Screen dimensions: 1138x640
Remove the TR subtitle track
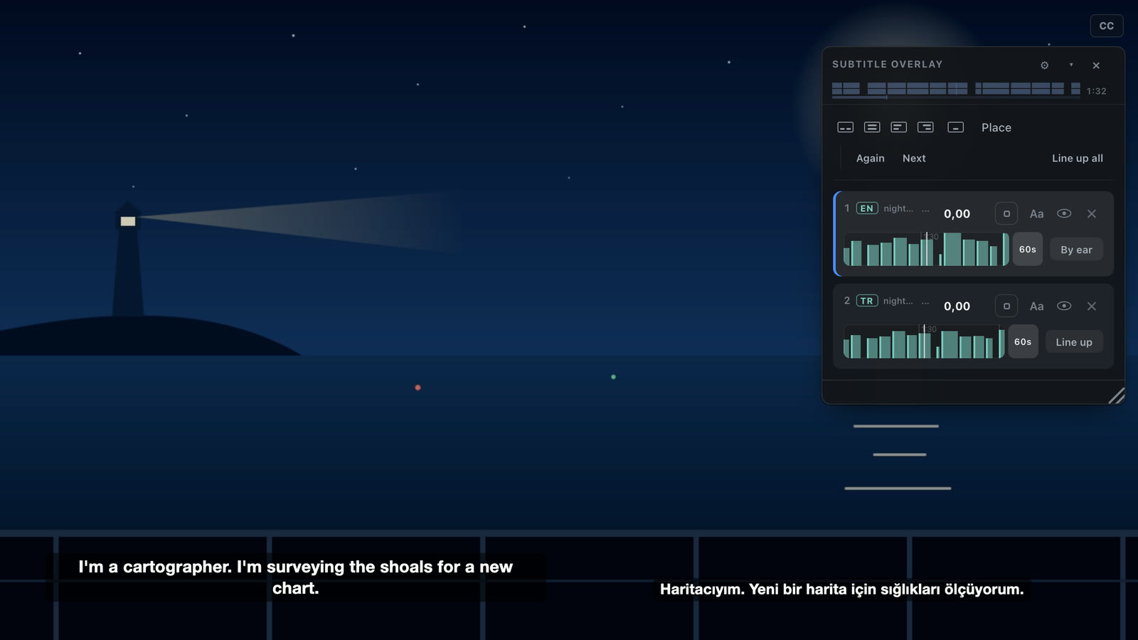1092,306
